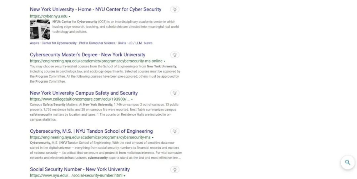Open dropdown arrow next to social-security-number.html URL
The width and height of the screenshot is (357, 179).
(125, 176)
